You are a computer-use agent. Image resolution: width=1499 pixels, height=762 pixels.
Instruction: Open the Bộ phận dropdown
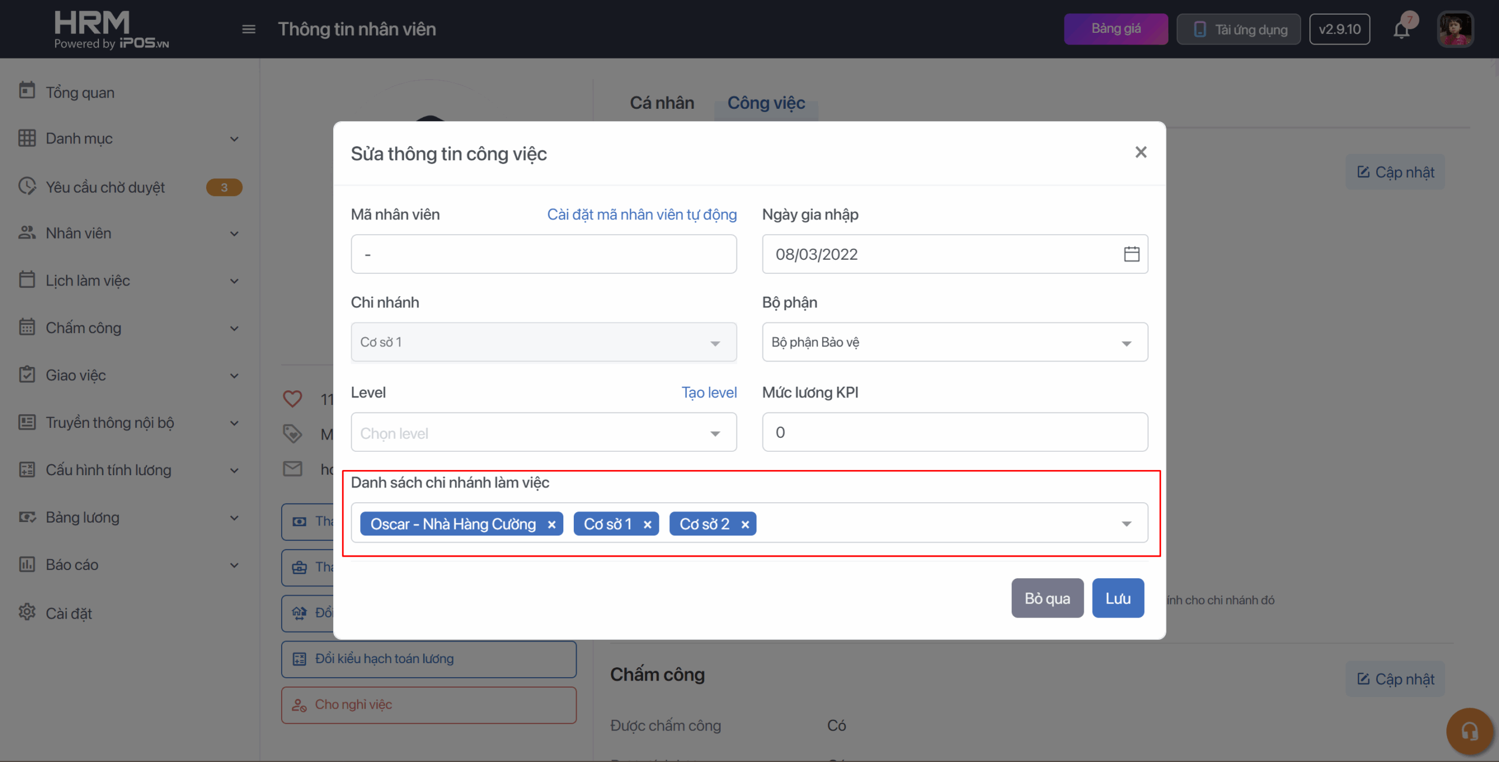point(954,342)
